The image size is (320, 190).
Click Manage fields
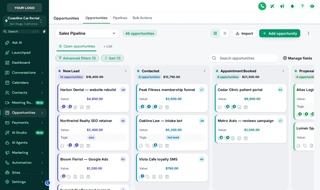tap(297, 58)
